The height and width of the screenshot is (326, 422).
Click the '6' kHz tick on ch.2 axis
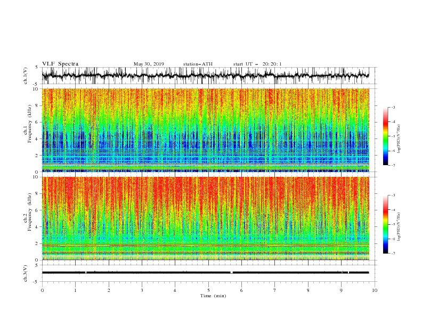37,210
